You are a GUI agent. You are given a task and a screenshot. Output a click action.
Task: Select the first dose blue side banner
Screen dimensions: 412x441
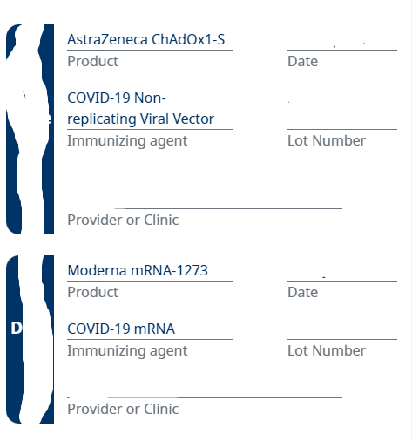pos(30,129)
